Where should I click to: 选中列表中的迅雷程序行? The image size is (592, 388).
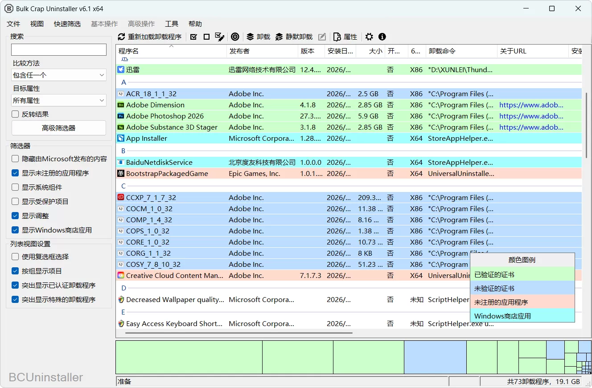point(178,69)
